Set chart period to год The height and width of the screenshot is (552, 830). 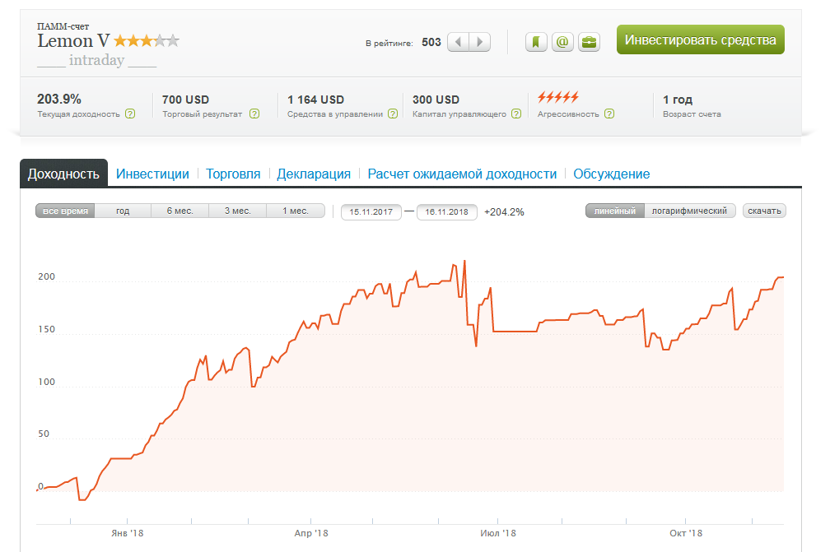coord(123,211)
